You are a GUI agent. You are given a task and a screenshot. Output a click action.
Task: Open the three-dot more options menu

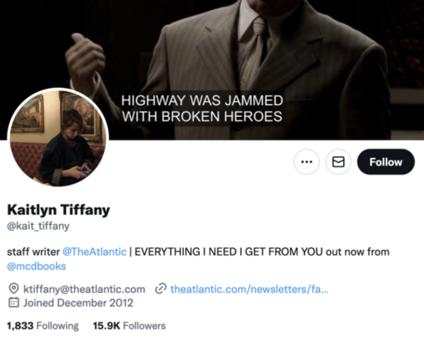(x=306, y=162)
